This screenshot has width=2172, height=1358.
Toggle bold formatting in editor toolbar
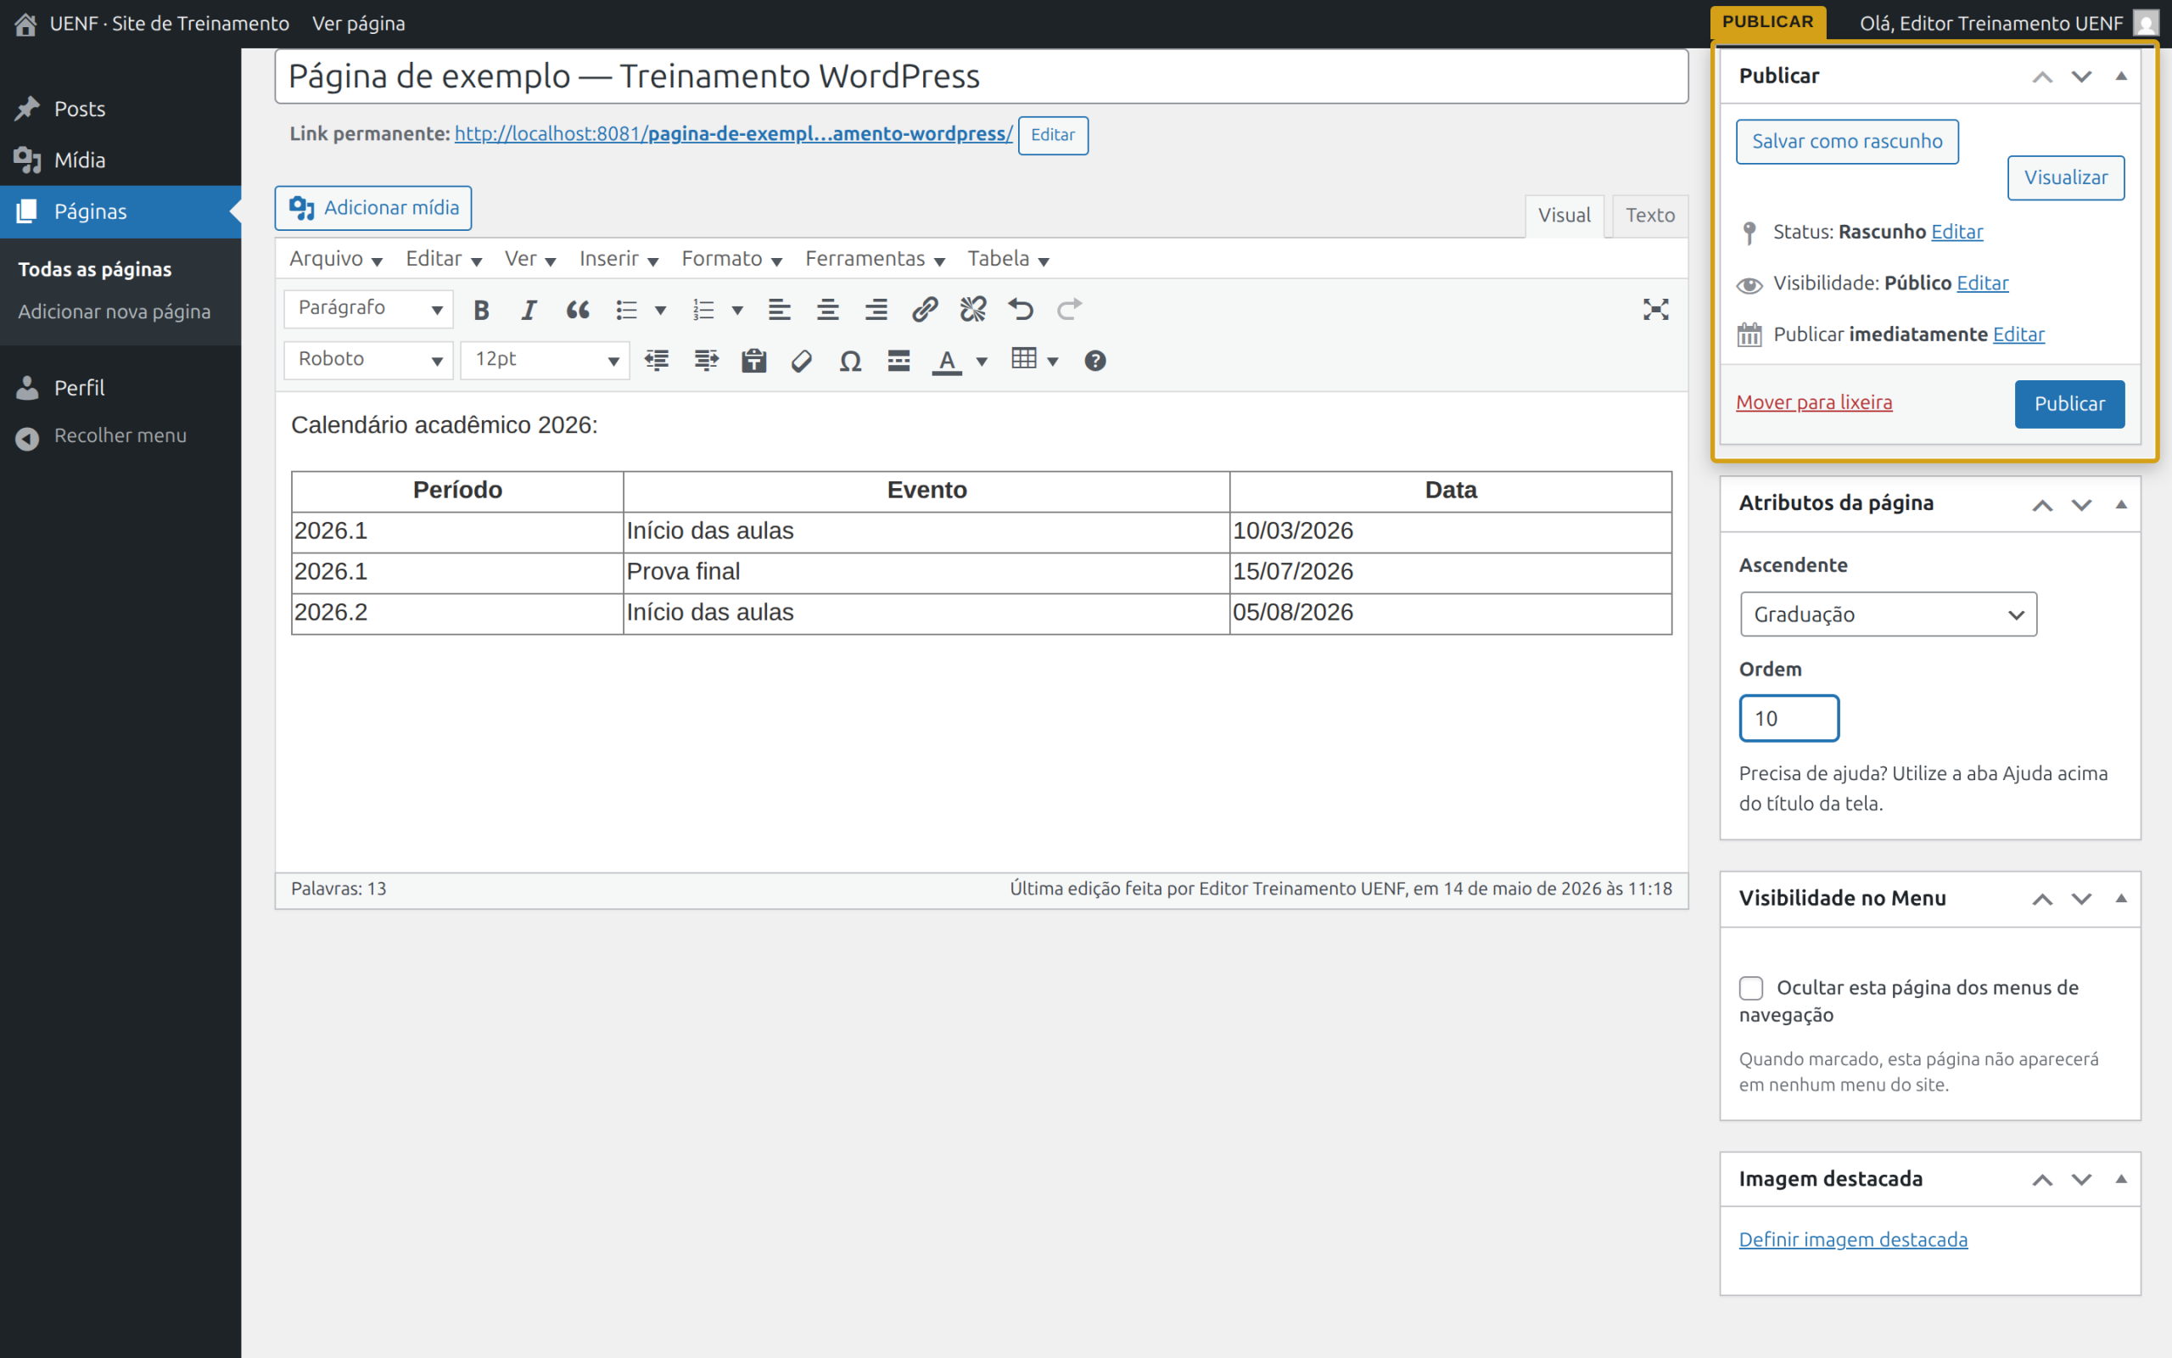481,310
